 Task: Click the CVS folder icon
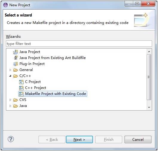(16, 100)
